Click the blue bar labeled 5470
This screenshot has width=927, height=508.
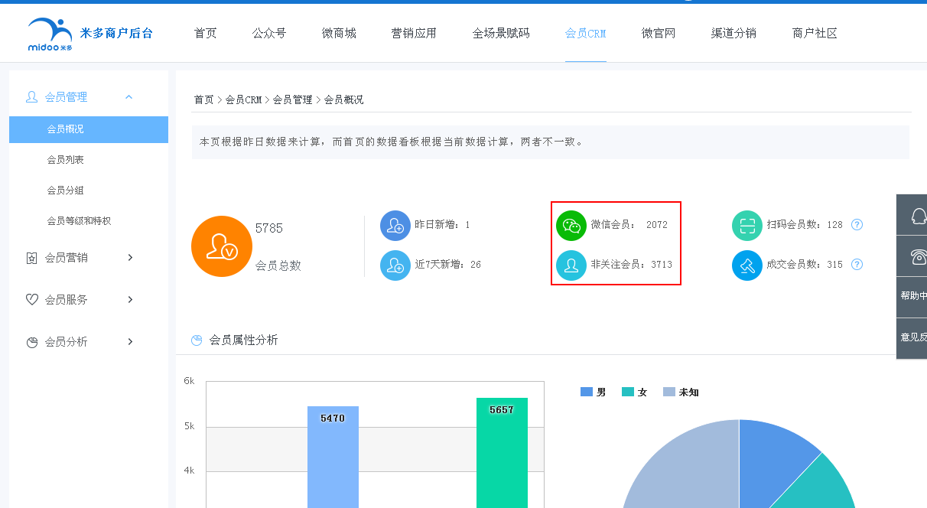click(x=333, y=458)
